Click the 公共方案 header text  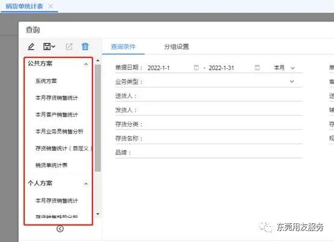(x=40, y=63)
